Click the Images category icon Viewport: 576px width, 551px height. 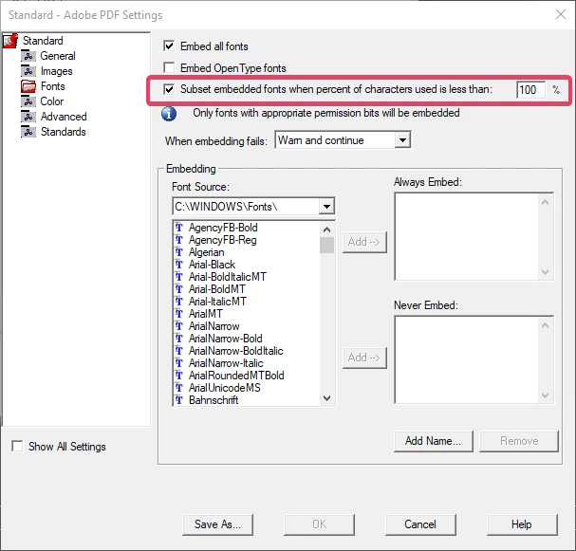point(28,71)
